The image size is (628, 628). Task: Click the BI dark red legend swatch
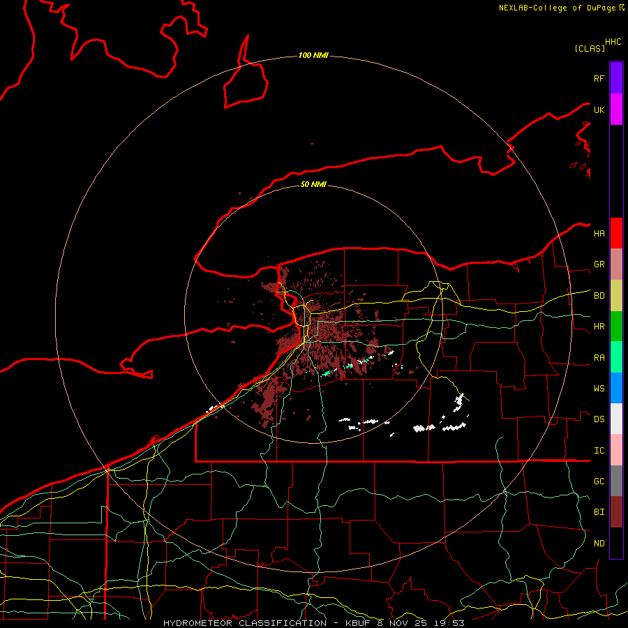click(x=616, y=512)
